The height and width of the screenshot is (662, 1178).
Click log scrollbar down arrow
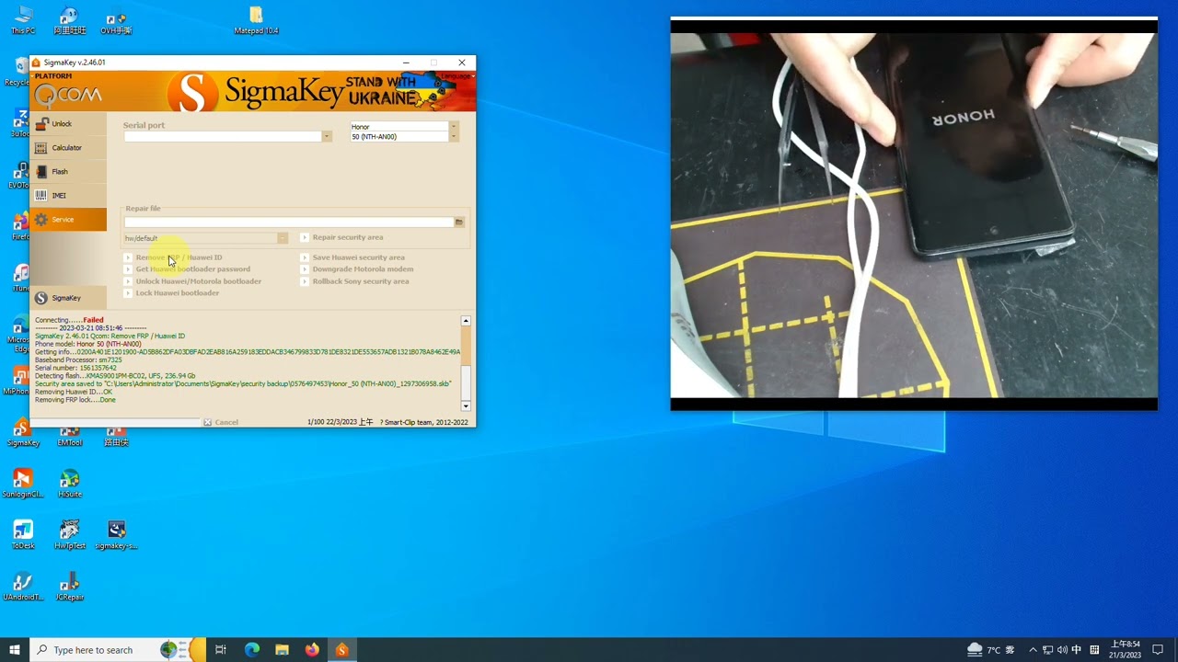466,405
